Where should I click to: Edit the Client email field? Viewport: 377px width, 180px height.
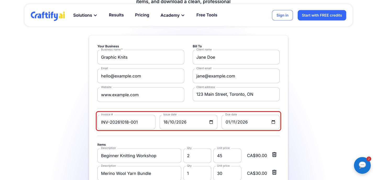(x=236, y=76)
